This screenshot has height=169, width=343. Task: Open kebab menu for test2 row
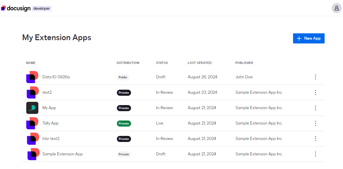[315, 92]
